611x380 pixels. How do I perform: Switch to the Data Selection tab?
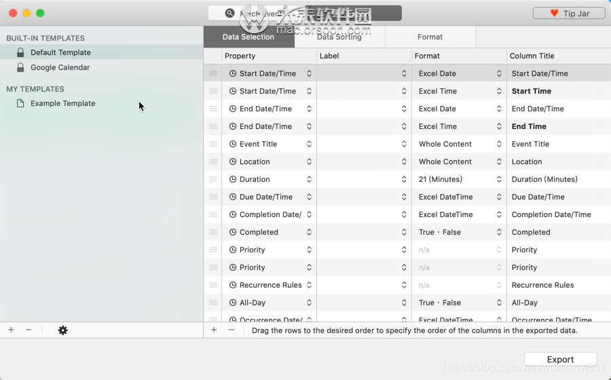[x=248, y=37]
